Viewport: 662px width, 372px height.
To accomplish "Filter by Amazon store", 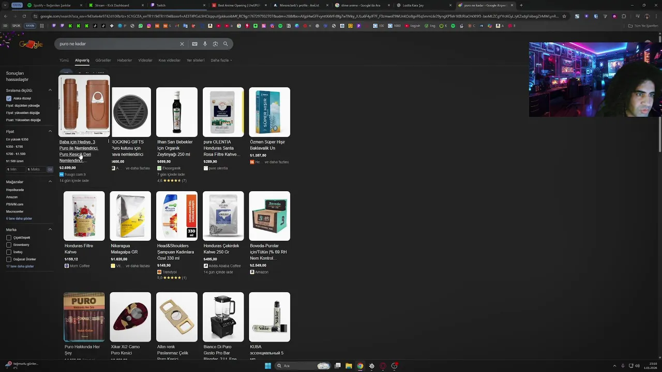I will click(12, 197).
